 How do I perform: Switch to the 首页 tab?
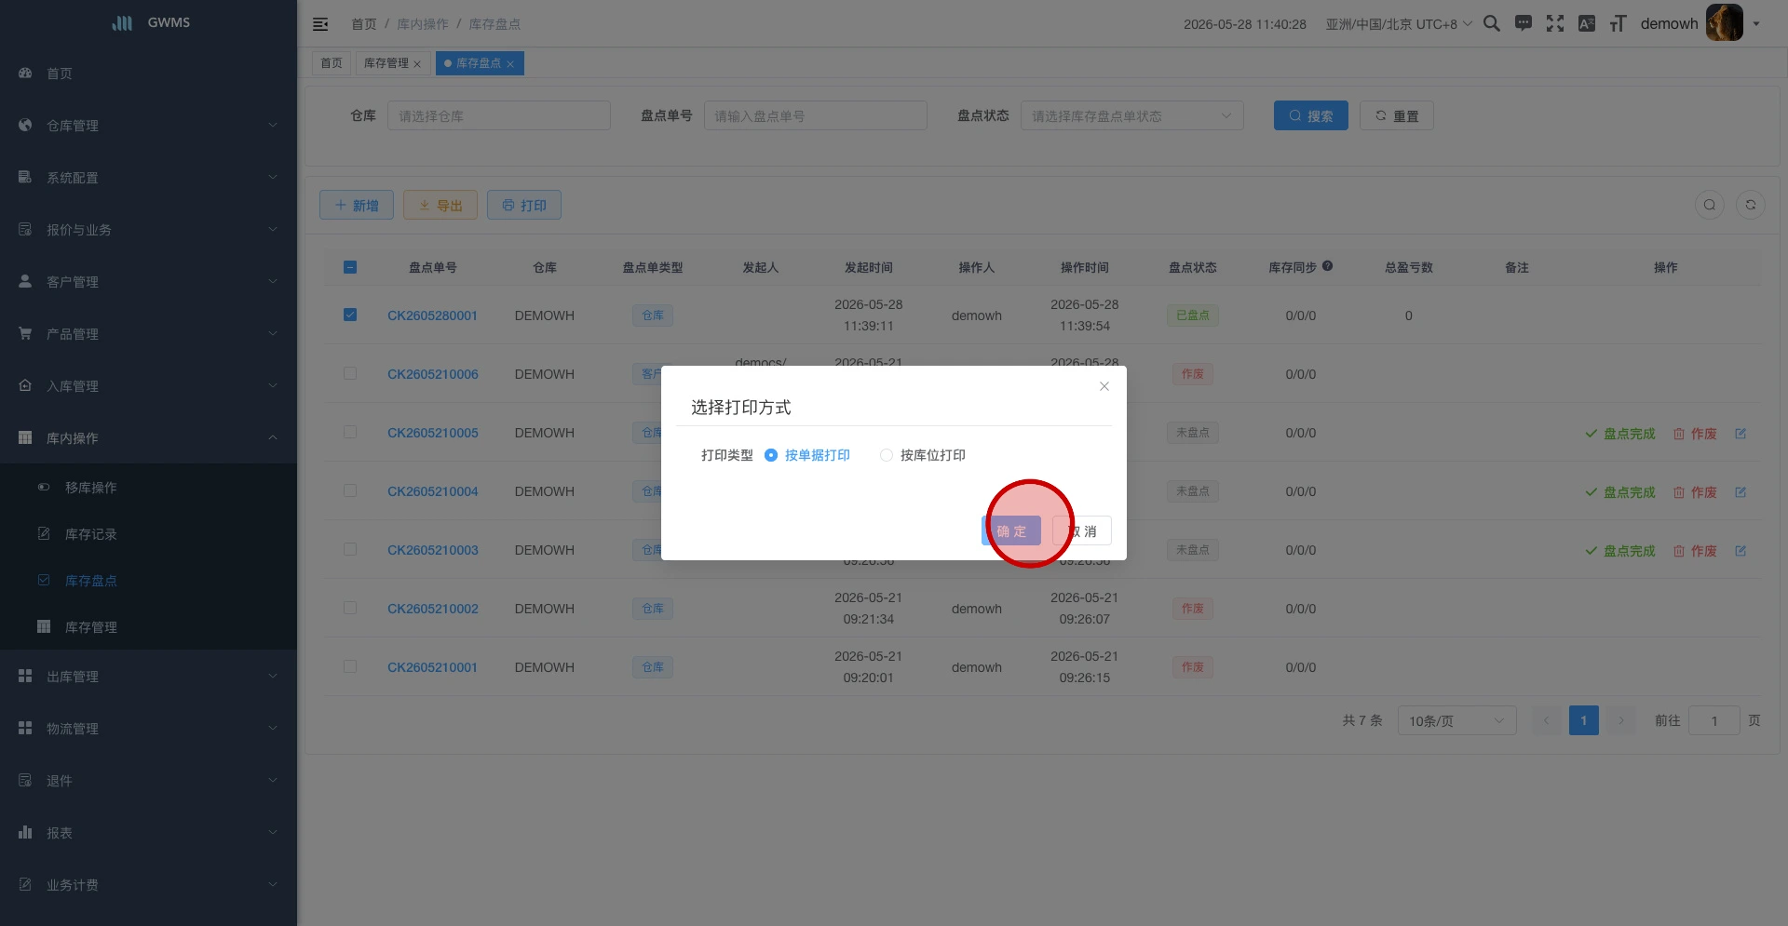332,63
